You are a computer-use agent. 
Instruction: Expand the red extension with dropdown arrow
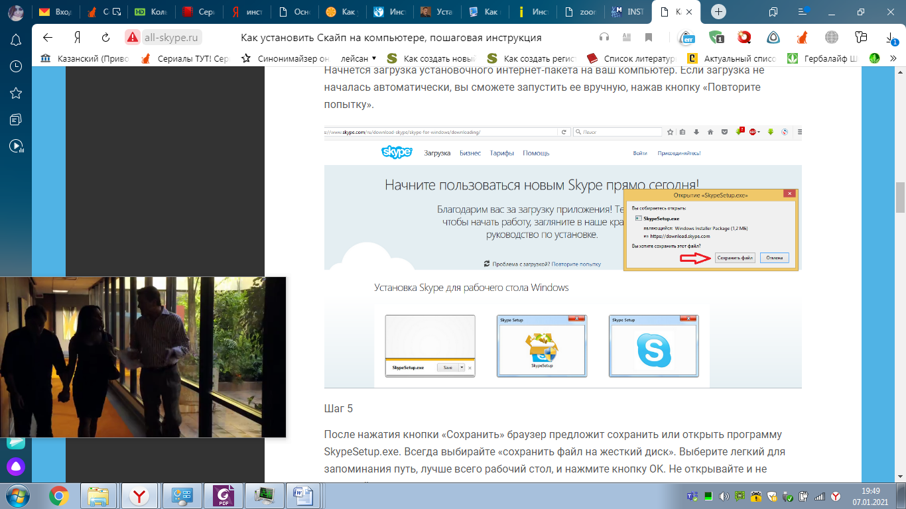click(x=745, y=37)
